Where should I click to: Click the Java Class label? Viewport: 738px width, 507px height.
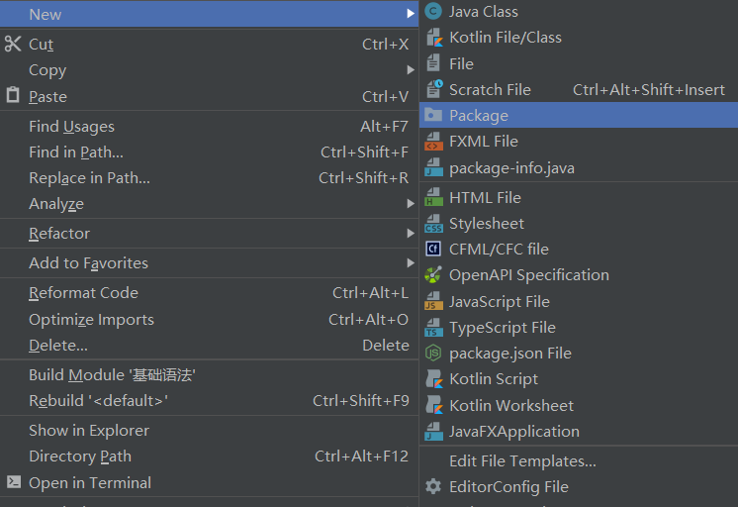[484, 12]
